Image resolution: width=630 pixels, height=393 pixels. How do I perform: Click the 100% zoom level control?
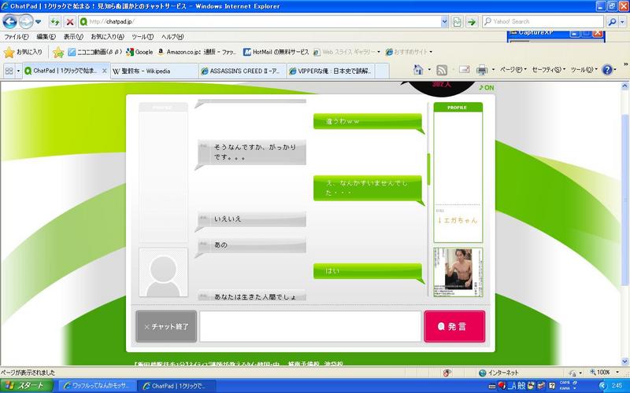(x=606, y=373)
